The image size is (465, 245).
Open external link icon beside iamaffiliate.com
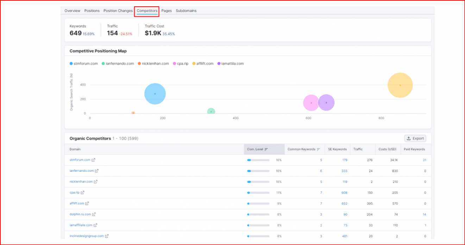coord(95,225)
